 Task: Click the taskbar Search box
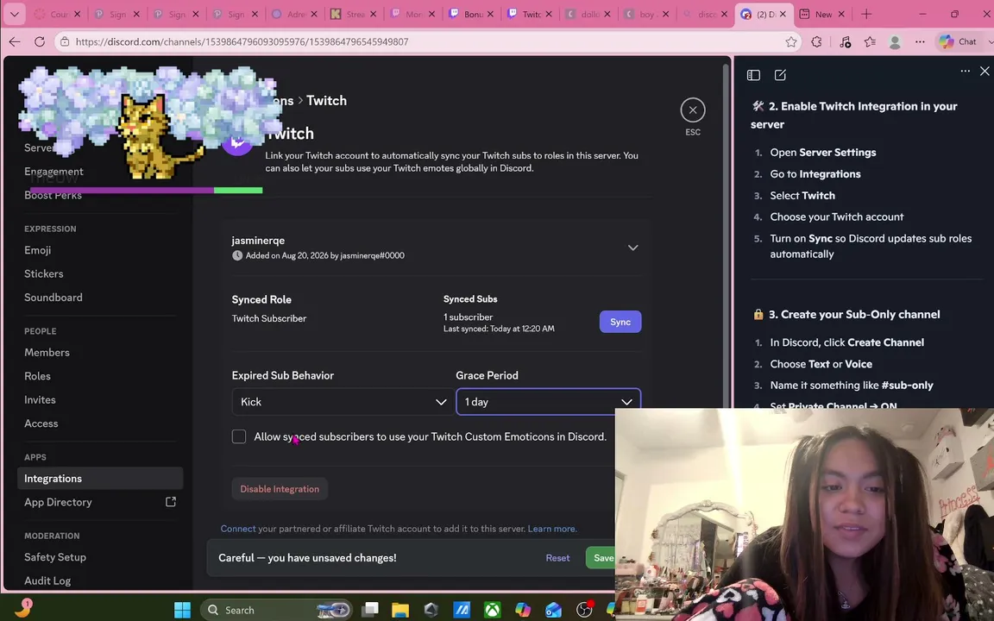(276, 610)
